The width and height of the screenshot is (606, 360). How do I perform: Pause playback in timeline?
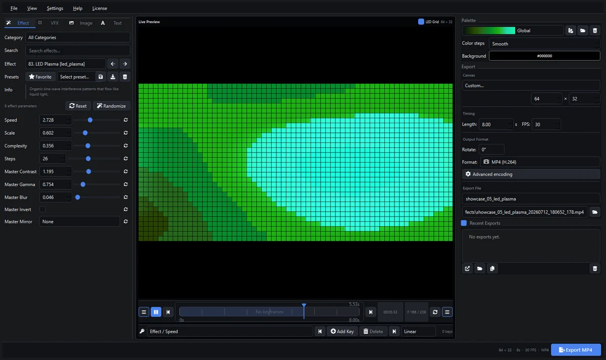156,312
